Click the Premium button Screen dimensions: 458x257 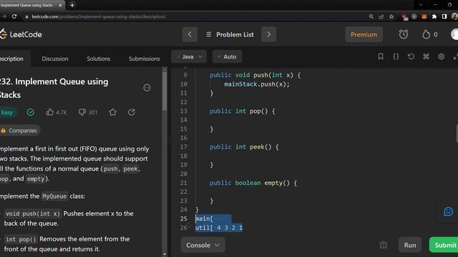(x=364, y=34)
